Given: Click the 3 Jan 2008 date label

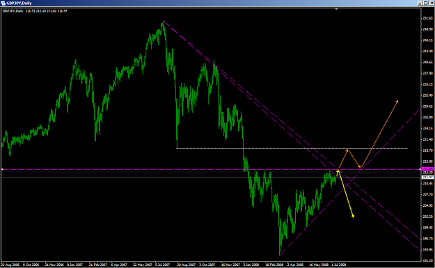Looking at the screenshot, I should point(251,265).
